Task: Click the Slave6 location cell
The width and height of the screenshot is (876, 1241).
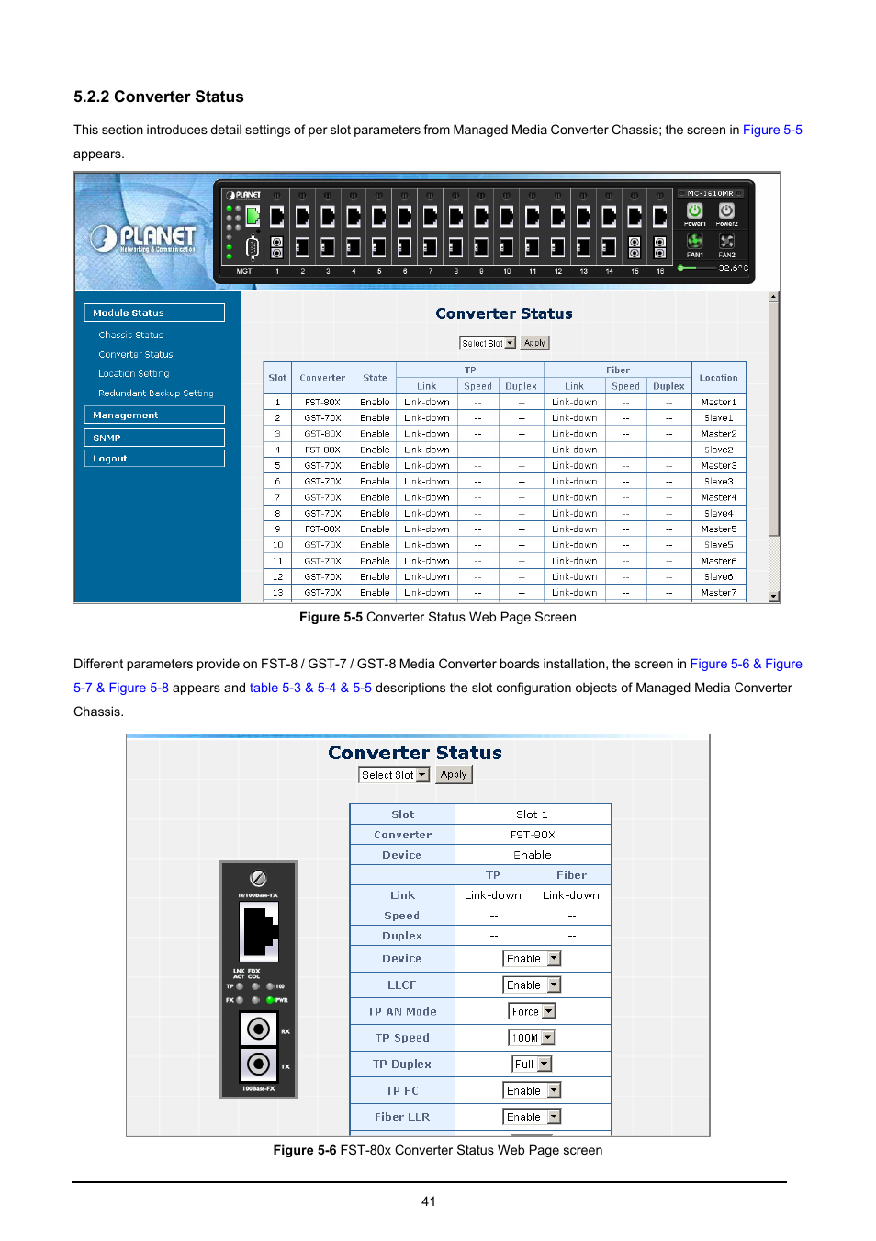Action: [719, 576]
